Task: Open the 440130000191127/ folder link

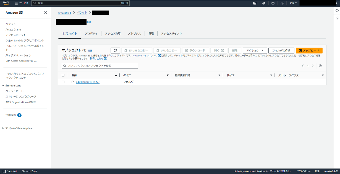Action: [88, 82]
